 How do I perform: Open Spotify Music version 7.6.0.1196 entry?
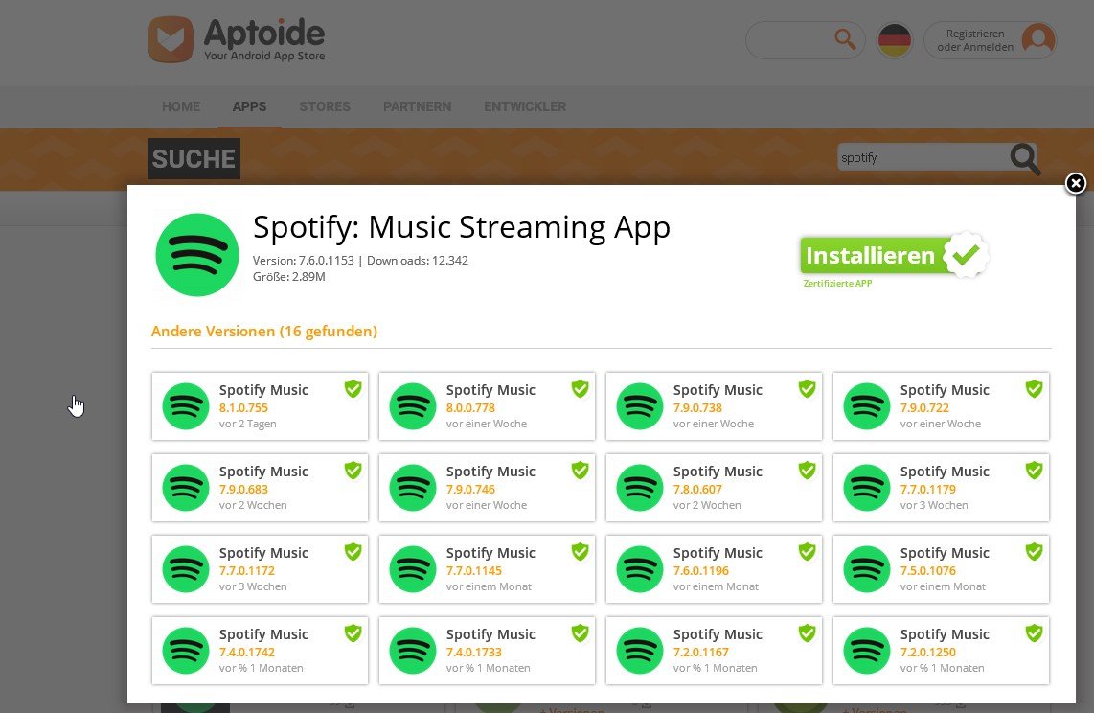click(714, 569)
